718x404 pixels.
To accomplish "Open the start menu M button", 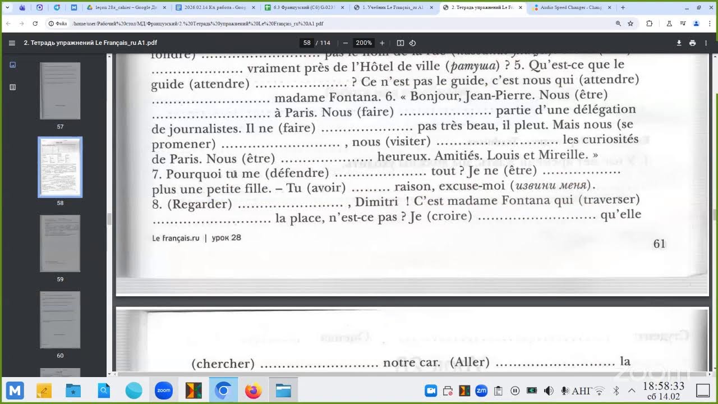I will [x=16, y=390].
